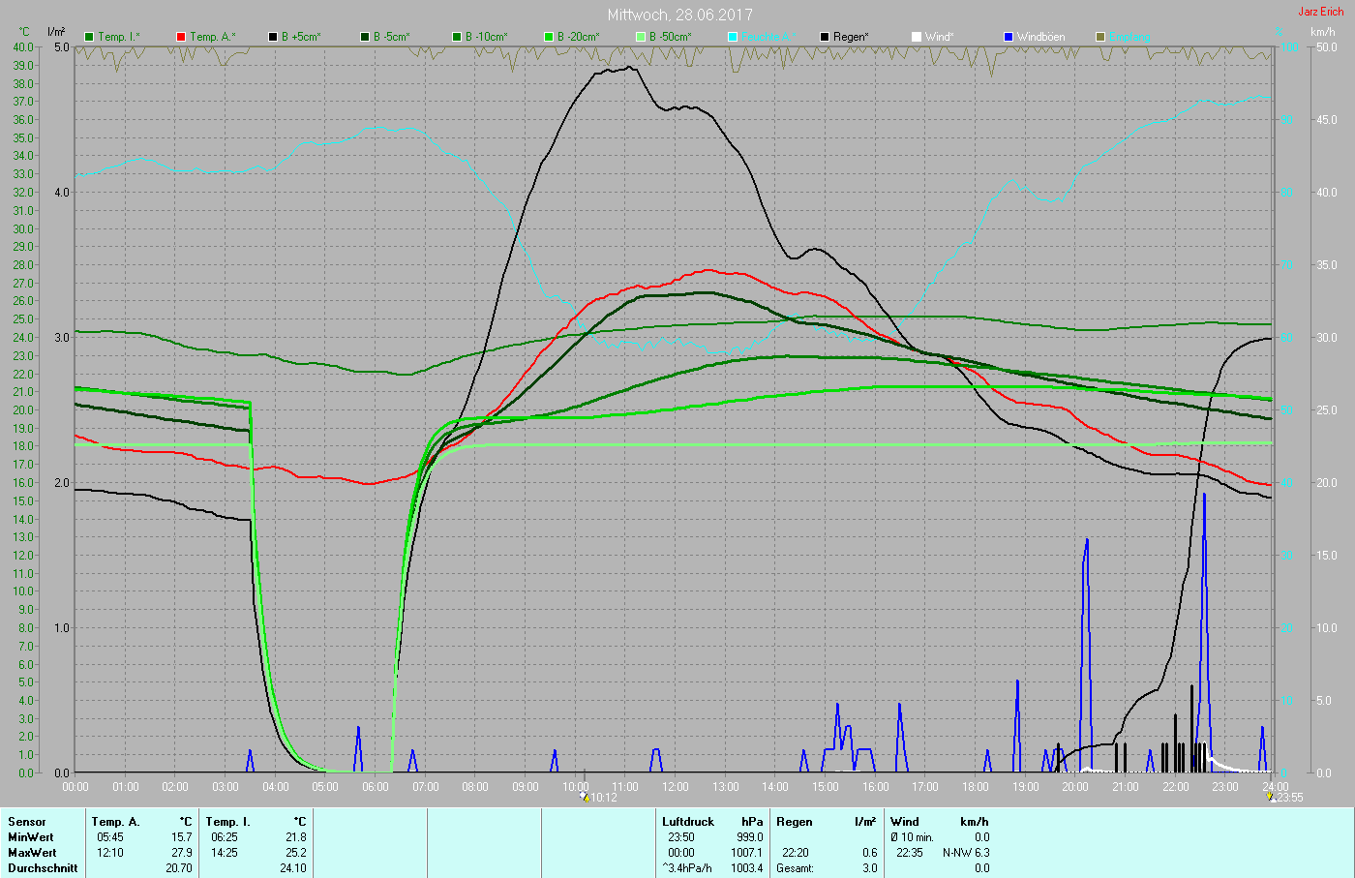Screen dimensions: 1355x878
Task: Toggle the B -20cm legend entry
Action: [x=571, y=37]
